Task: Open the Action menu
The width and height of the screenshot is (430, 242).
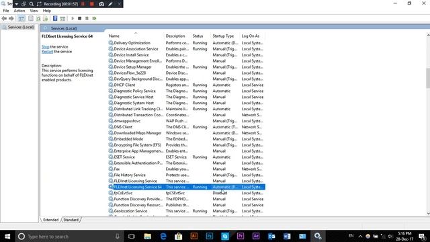Action: (x=19, y=11)
